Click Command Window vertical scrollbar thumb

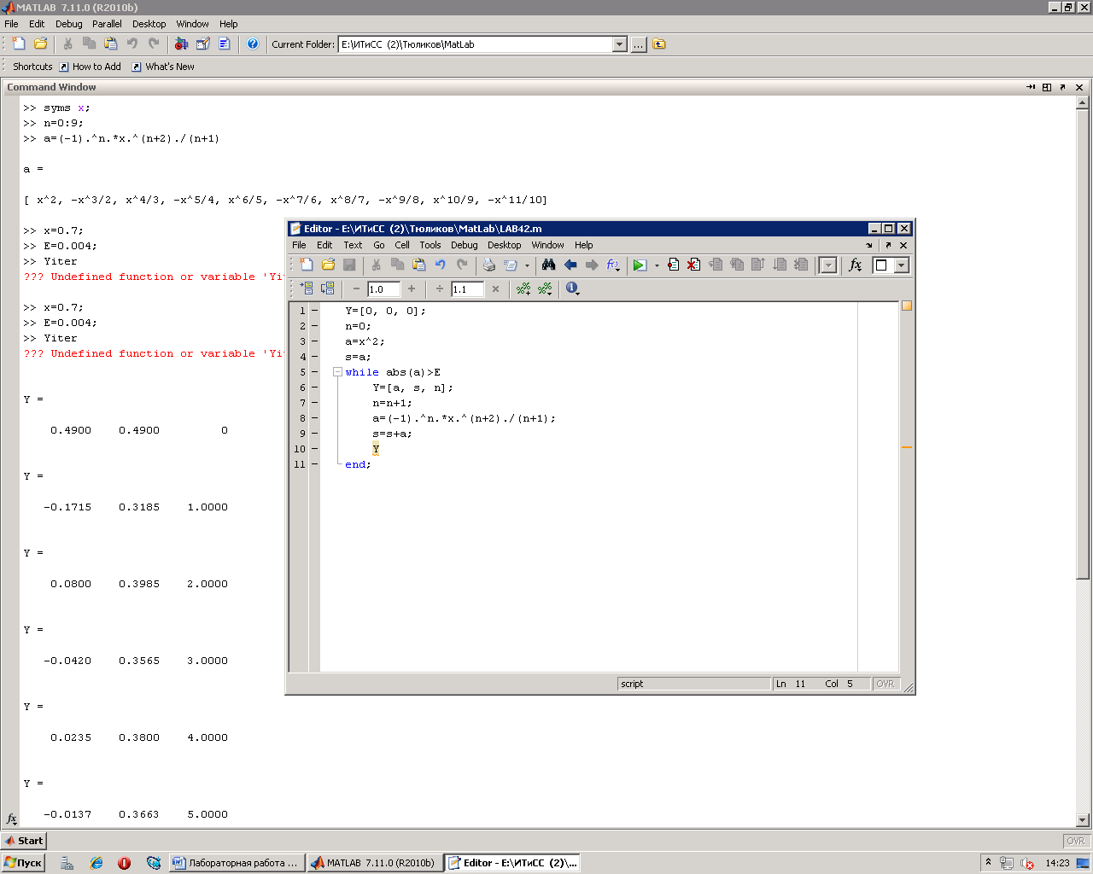1083,346
